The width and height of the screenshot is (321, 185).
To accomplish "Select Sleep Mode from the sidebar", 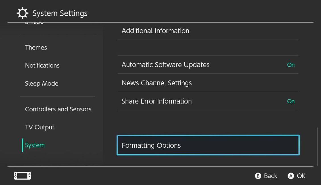I will pyautogui.click(x=41, y=83).
